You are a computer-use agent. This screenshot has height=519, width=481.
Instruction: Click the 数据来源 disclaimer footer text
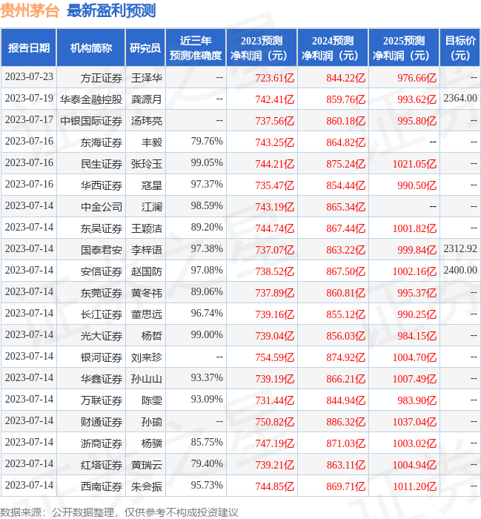pyautogui.click(x=119, y=512)
